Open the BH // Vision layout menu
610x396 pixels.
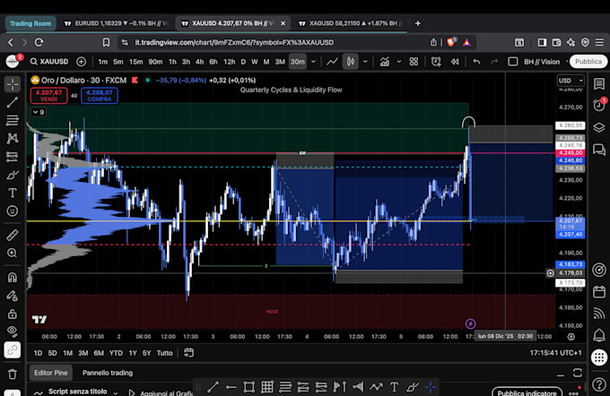click(542, 62)
